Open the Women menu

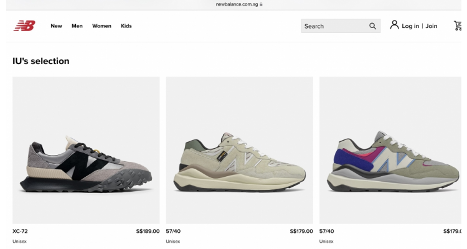[x=101, y=26]
